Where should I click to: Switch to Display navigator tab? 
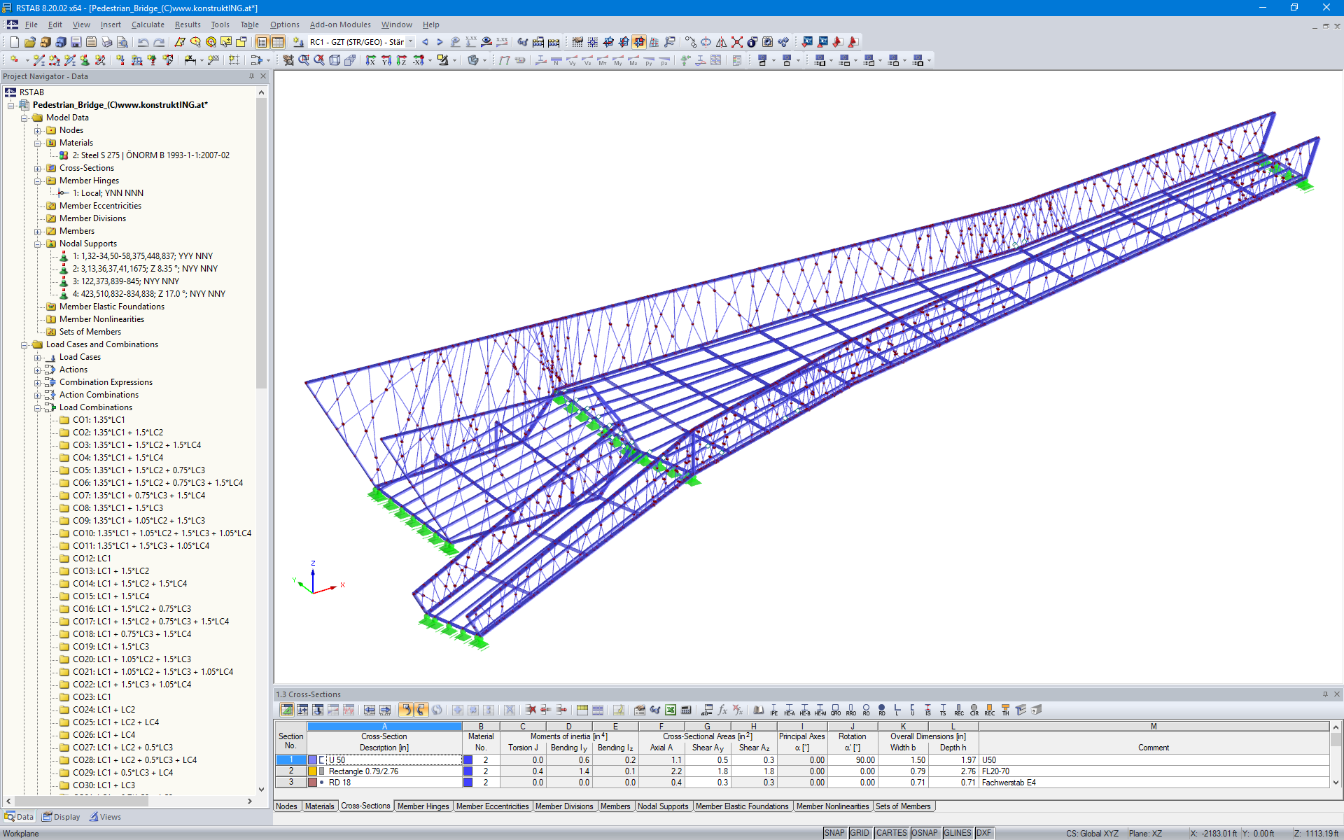pyautogui.click(x=61, y=817)
